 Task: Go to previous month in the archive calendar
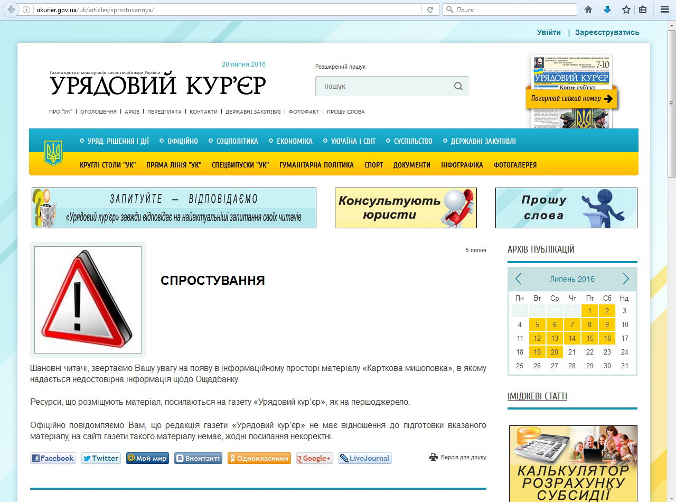pyautogui.click(x=518, y=278)
